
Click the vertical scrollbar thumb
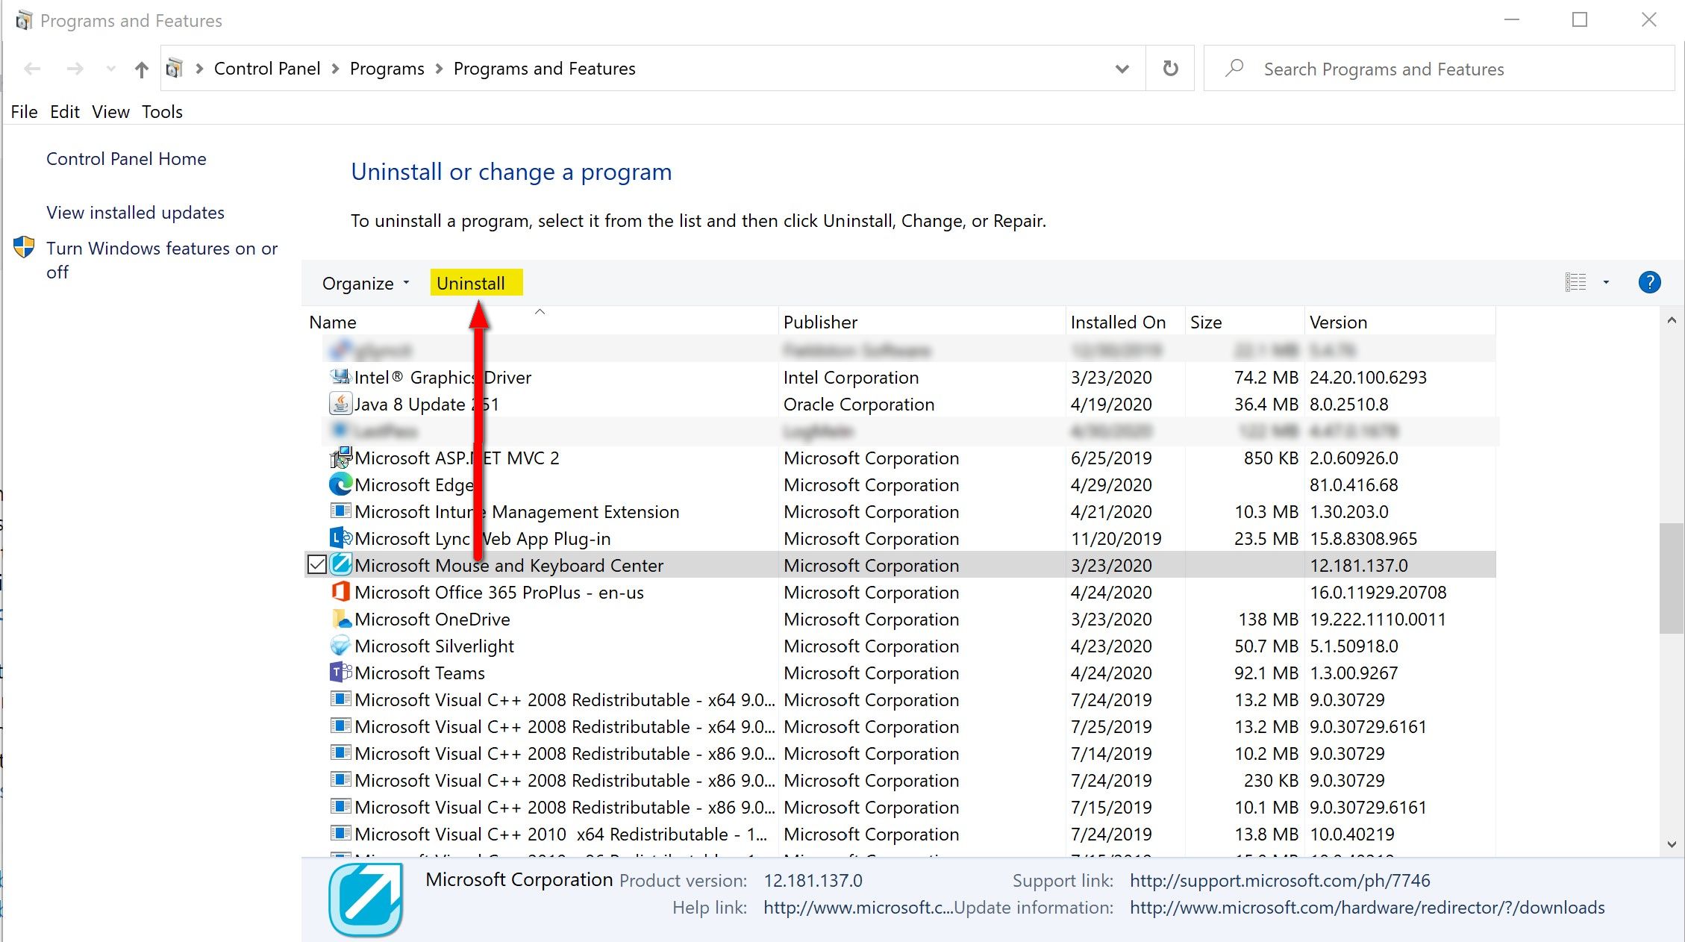tap(1671, 578)
